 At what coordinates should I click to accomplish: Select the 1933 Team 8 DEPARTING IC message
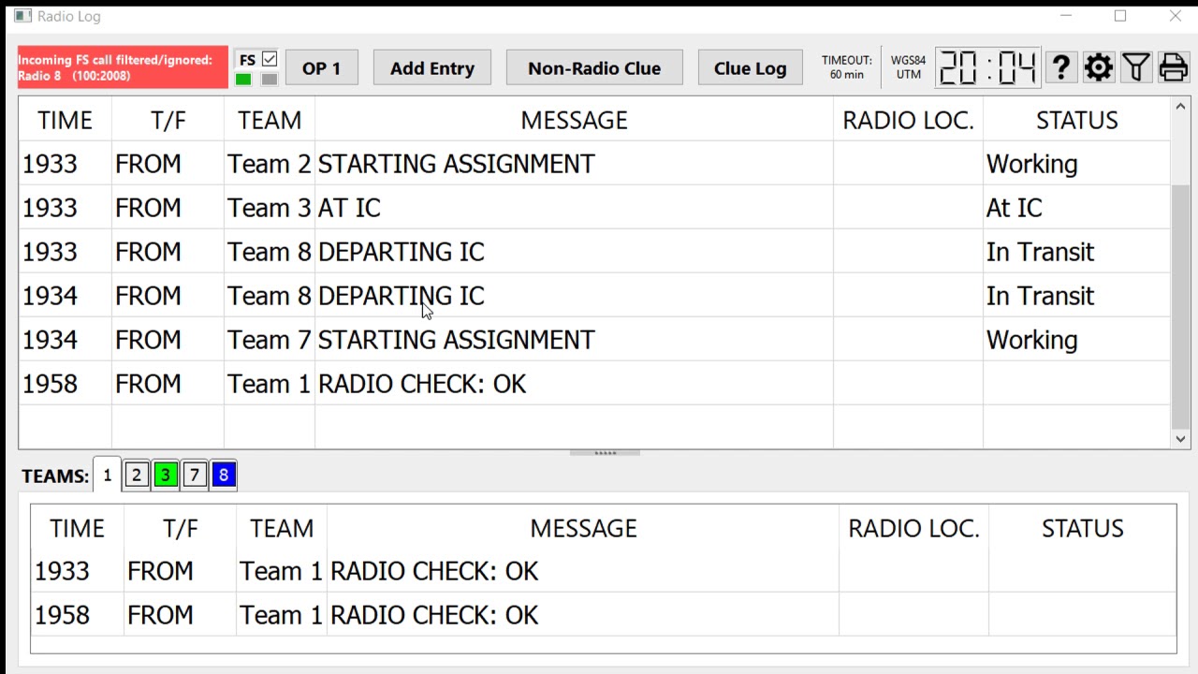click(x=574, y=252)
